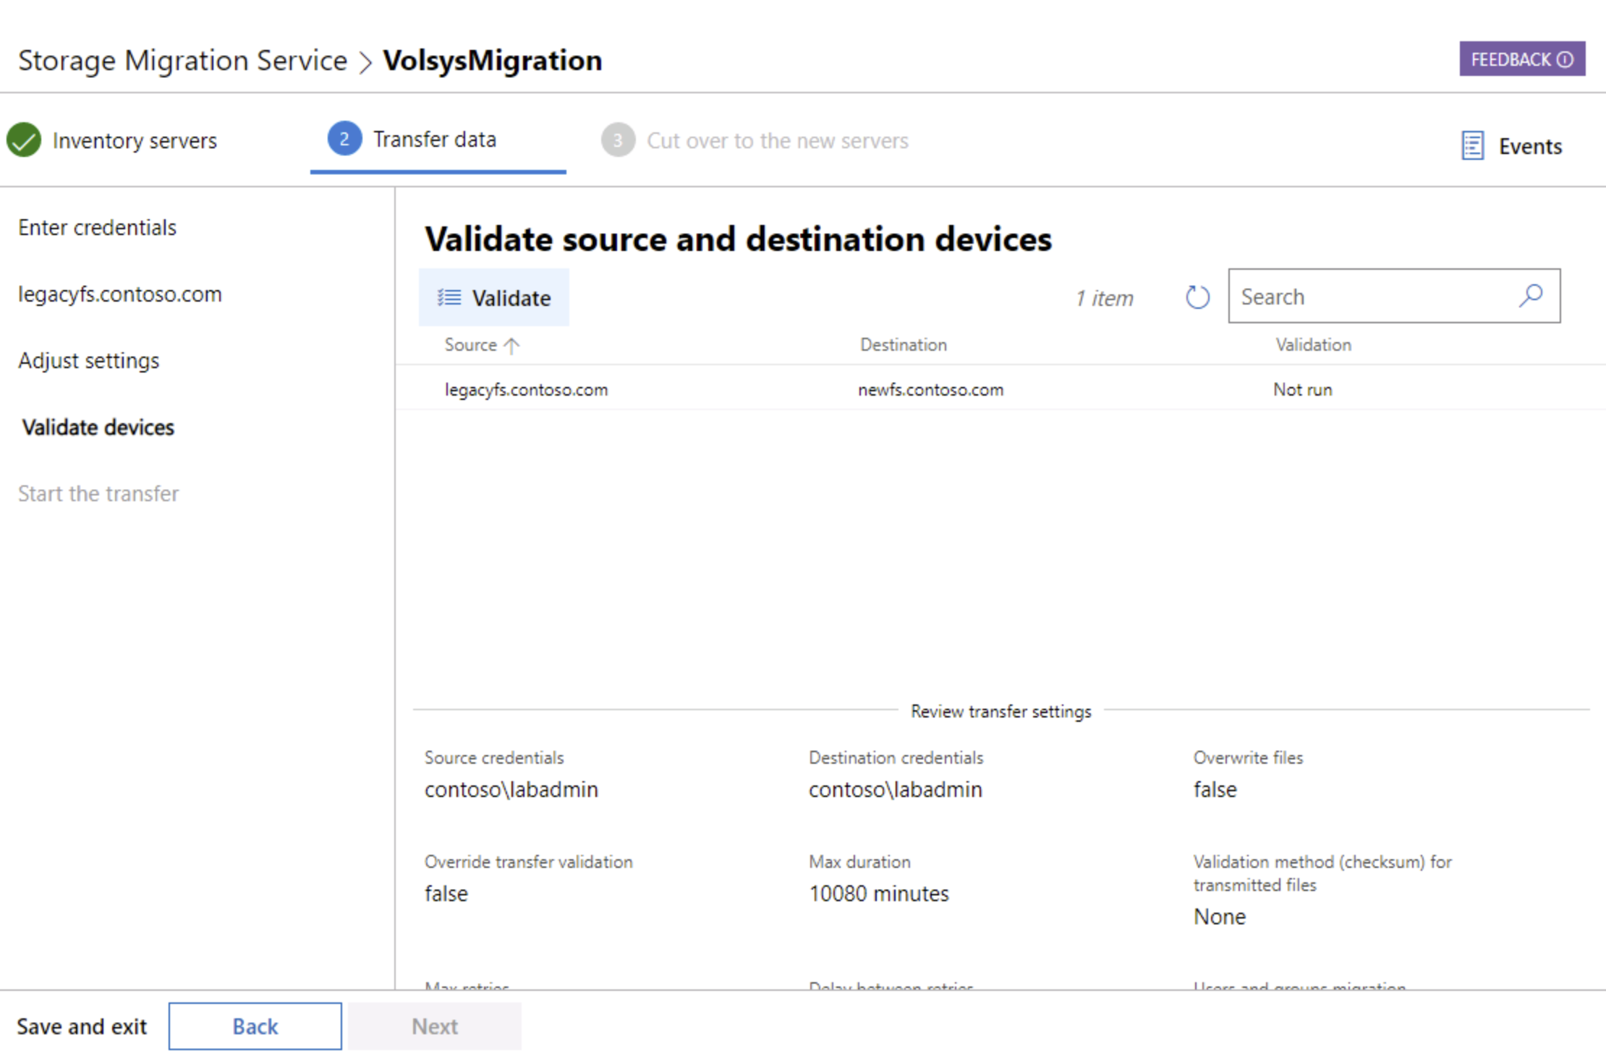Click the refresh icon beside the search box
This screenshot has width=1606, height=1061.
1197,297
